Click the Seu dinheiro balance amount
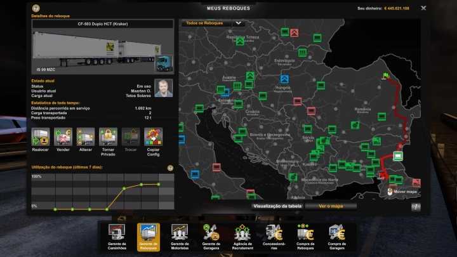This screenshot has width=457, height=257. coord(397,8)
